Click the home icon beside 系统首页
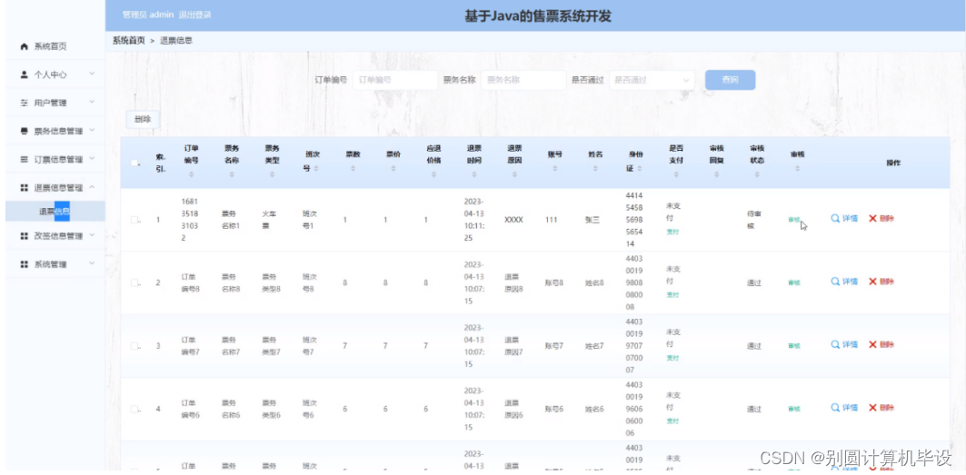966x475 pixels. (24, 47)
